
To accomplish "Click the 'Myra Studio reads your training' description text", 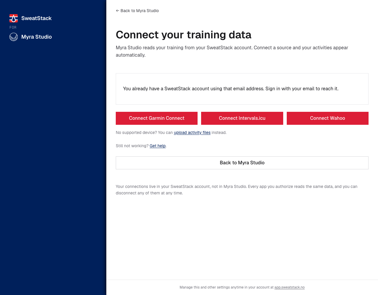I will (x=232, y=51).
